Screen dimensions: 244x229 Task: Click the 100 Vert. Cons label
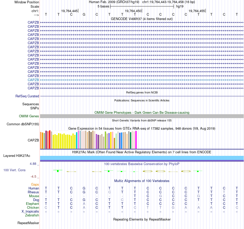pos(14,170)
